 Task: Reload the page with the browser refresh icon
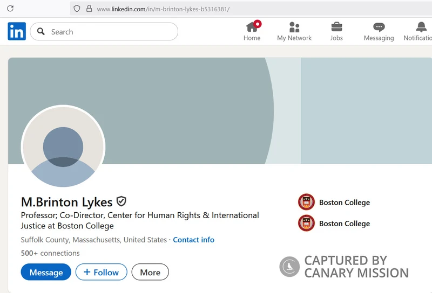coord(10,9)
